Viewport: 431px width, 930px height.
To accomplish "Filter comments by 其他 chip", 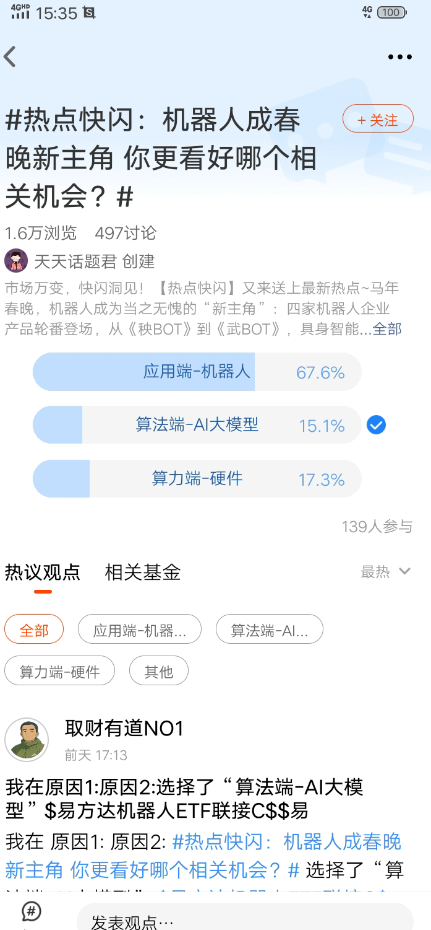I will click(x=158, y=672).
